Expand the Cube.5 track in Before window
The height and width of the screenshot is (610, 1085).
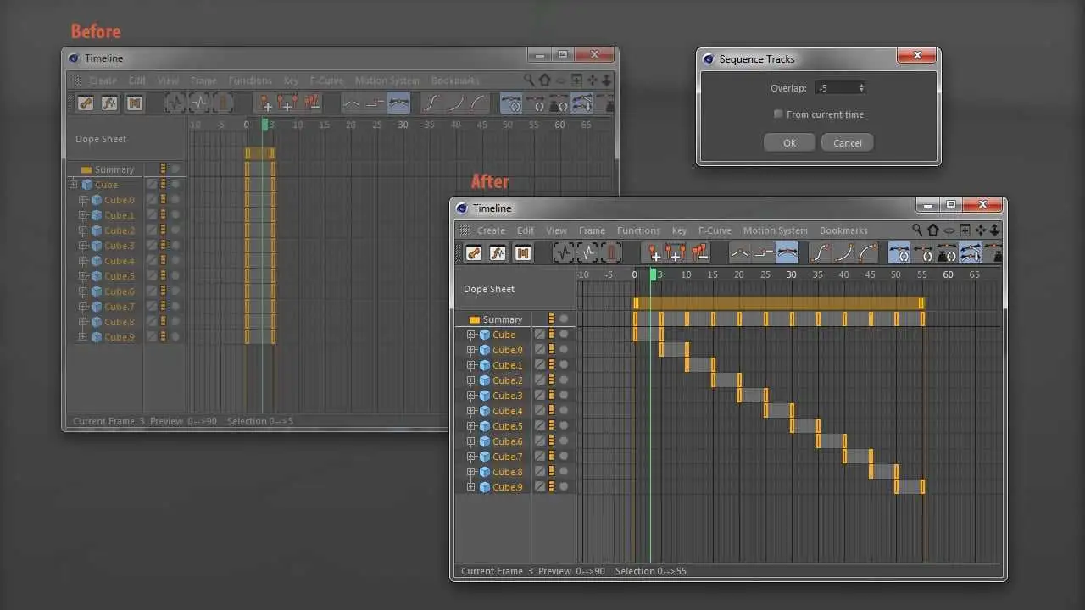[83, 276]
